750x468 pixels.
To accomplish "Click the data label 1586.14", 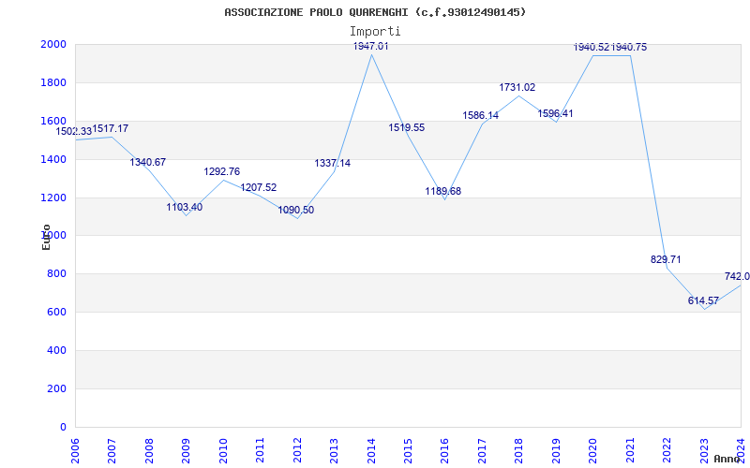I will (480, 115).
